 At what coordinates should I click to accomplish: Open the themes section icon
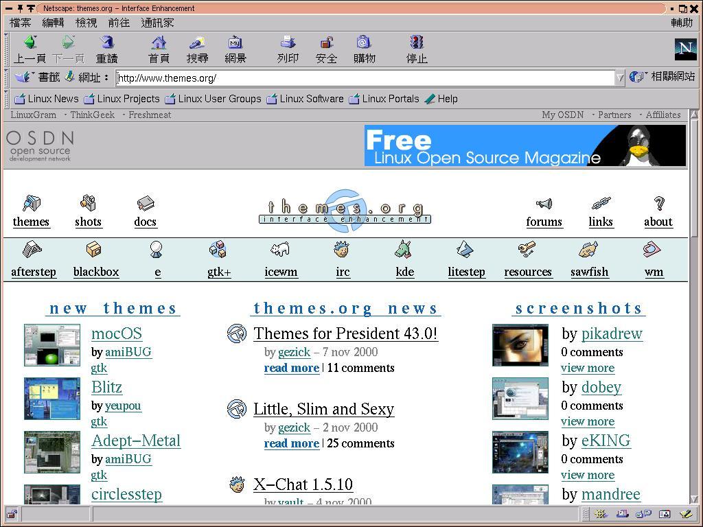click(x=31, y=203)
